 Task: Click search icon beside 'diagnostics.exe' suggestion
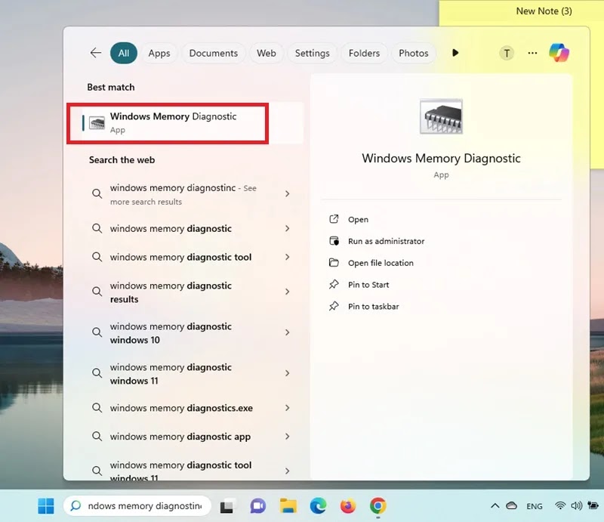point(97,408)
